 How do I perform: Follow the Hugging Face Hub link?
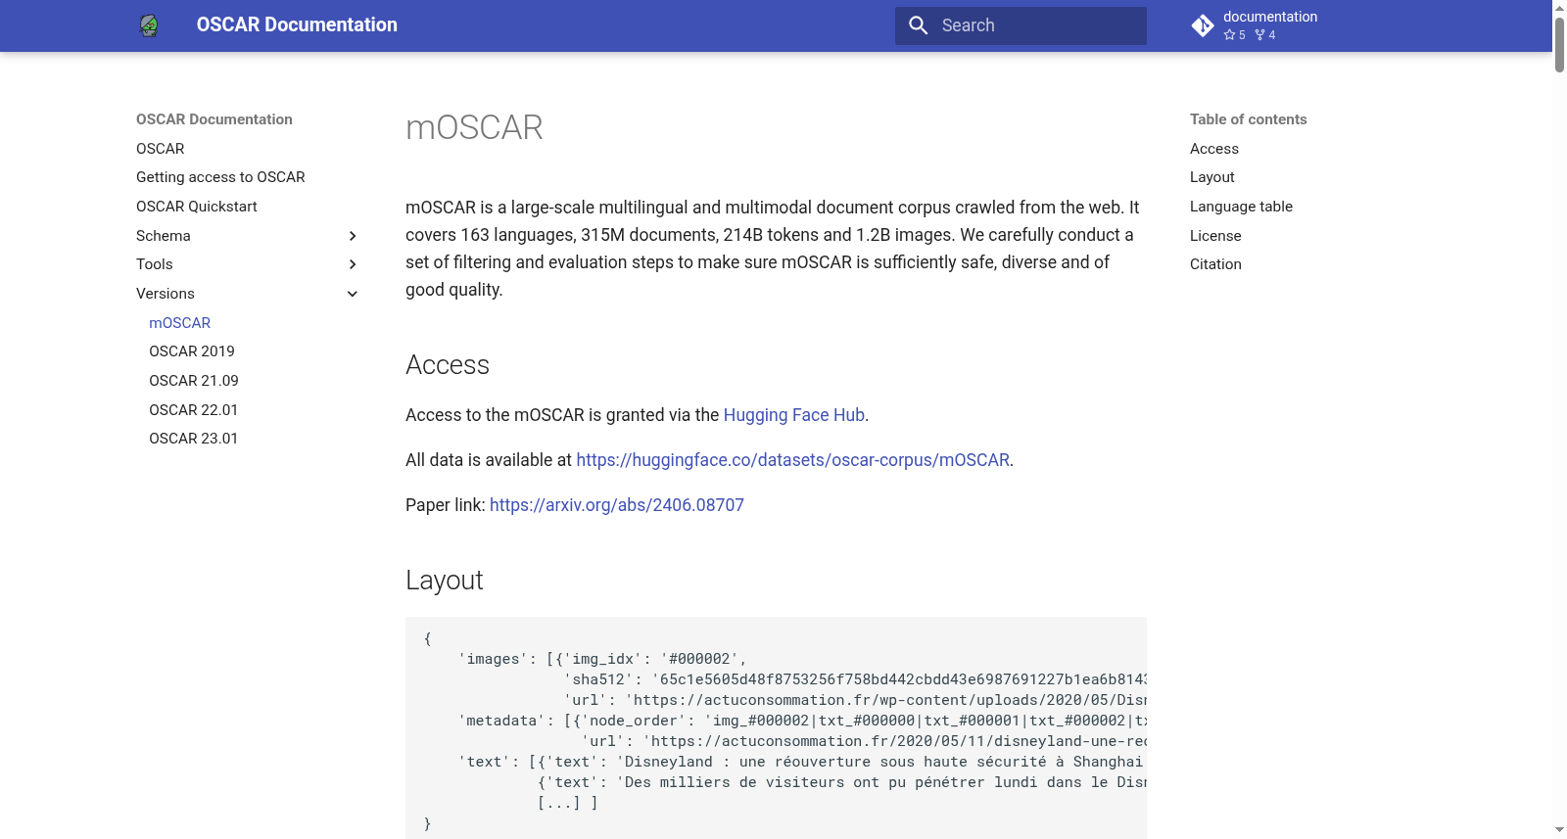pos(794,415)
